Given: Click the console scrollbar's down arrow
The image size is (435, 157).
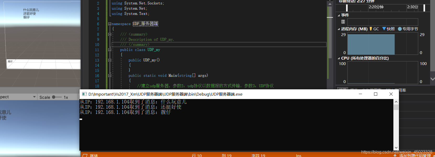Looking at the screenshot, I should pyautogui.click(x=396, y=148).
